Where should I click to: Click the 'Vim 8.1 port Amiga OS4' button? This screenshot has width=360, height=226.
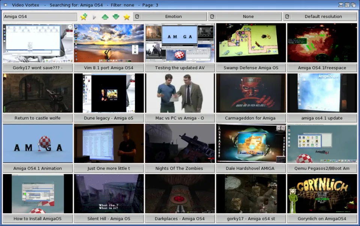click(x=109, y=68)
